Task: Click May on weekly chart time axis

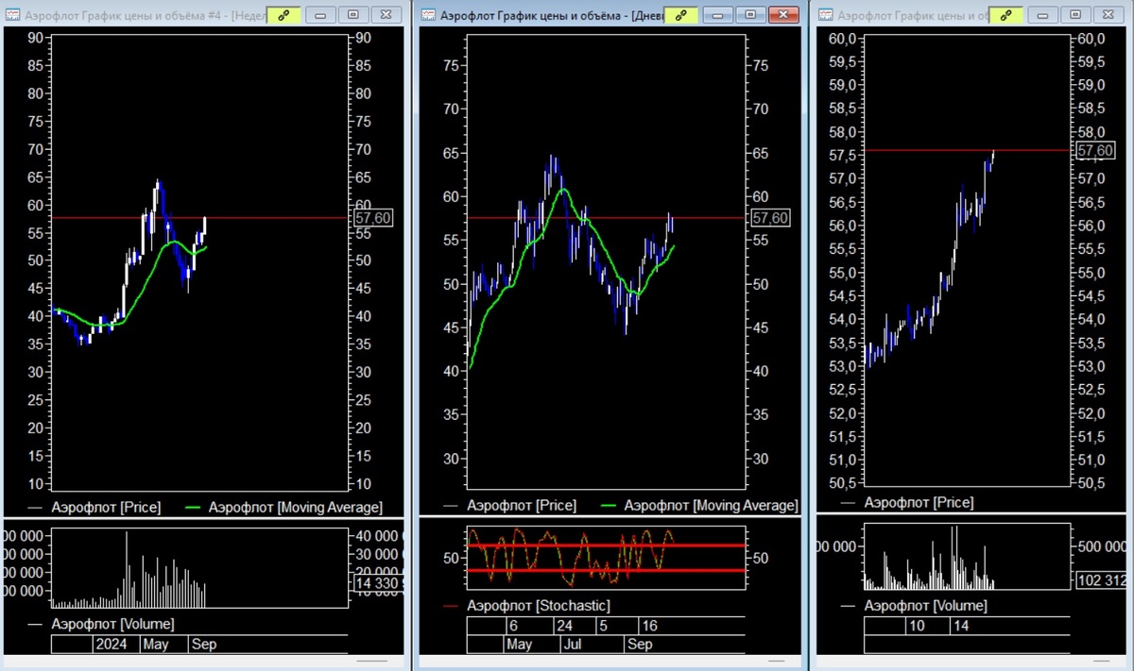Action: 155,646
